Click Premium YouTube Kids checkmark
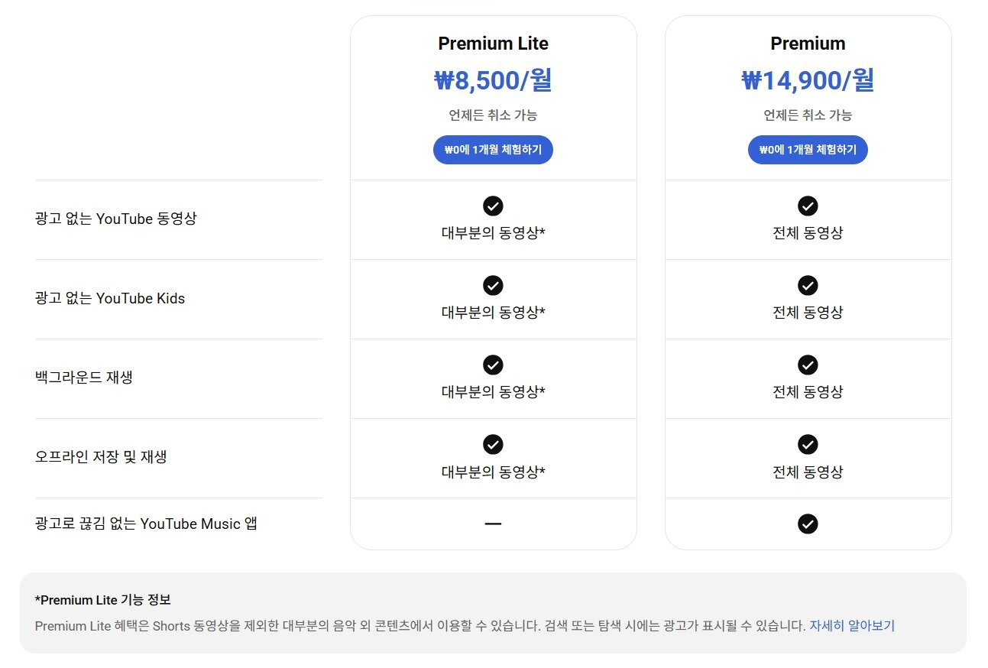The height and width of the screenshot is (668, 988). pos(808,285)
